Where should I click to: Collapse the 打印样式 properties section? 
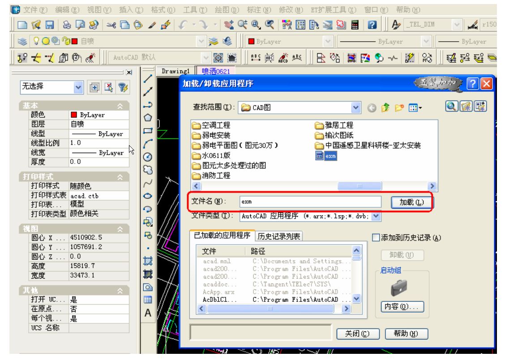120,177
